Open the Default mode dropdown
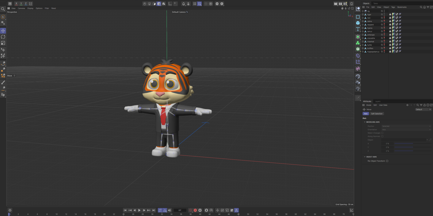Image resolution: width=433 pixels, height=216 pixels. pyautogui.click(x=423, y=109)
